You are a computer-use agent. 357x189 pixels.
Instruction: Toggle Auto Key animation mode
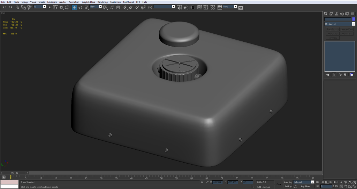288,182
